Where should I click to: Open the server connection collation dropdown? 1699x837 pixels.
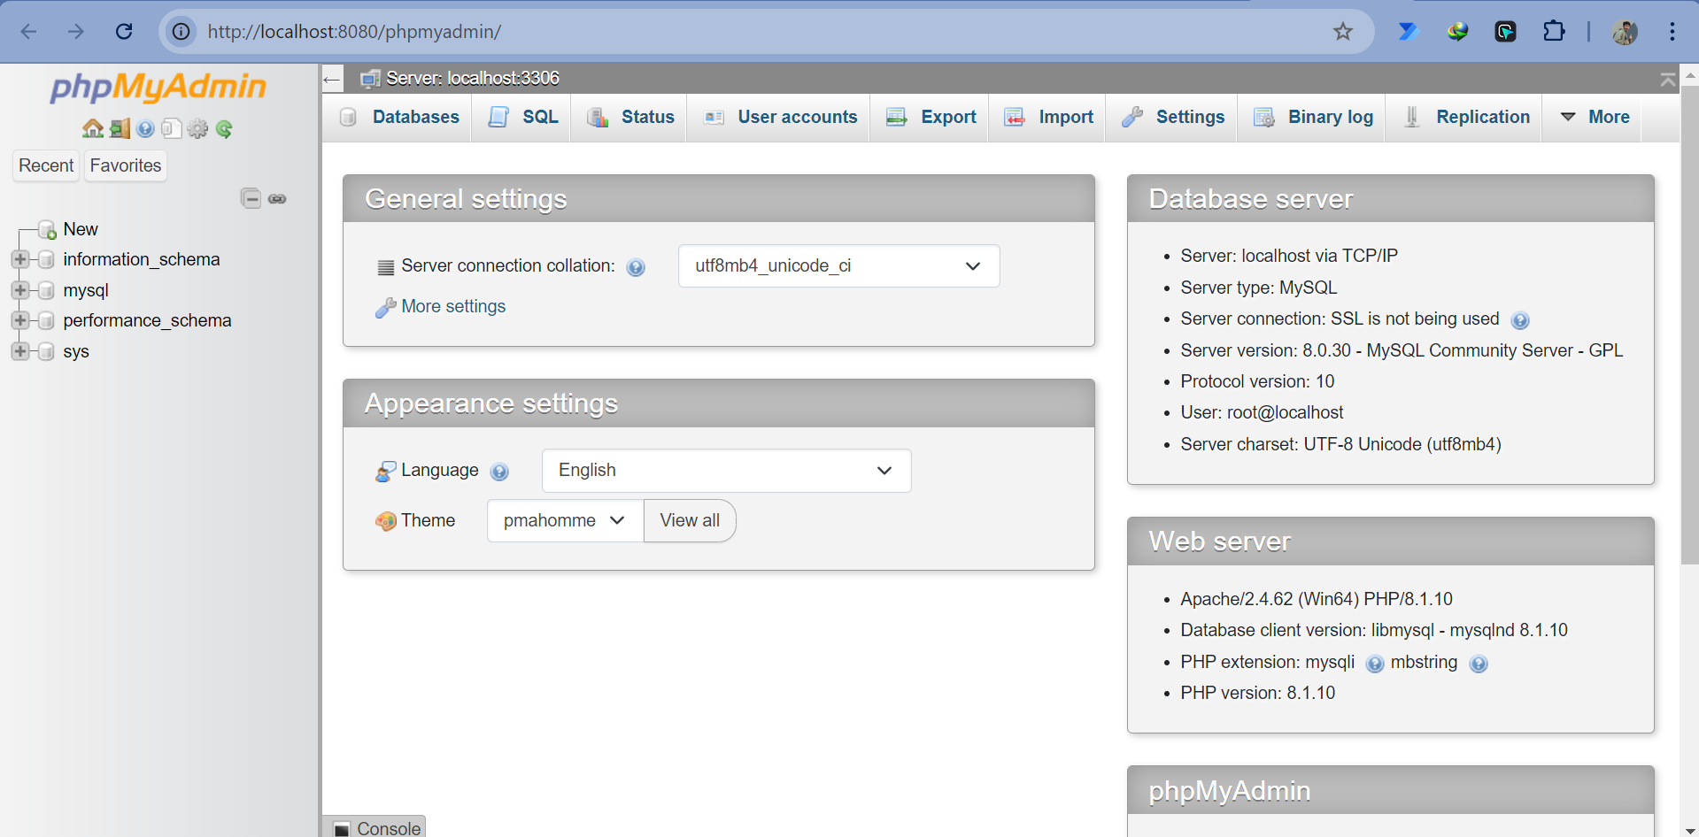[838, 266]
